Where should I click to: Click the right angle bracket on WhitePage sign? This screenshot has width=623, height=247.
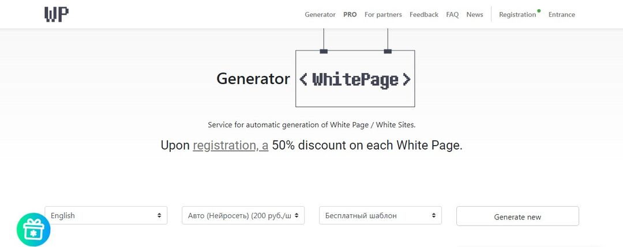tap(407, 79)
